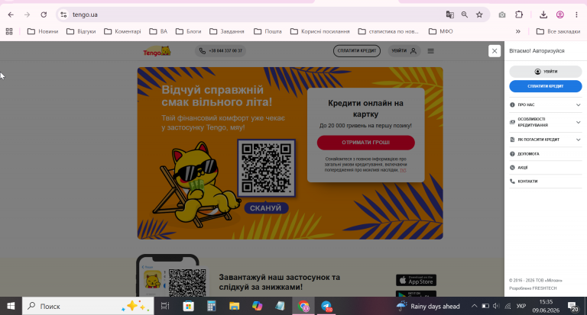Click the Tengo cat logo
Screen dimensions: 587x315
[157, 51]
